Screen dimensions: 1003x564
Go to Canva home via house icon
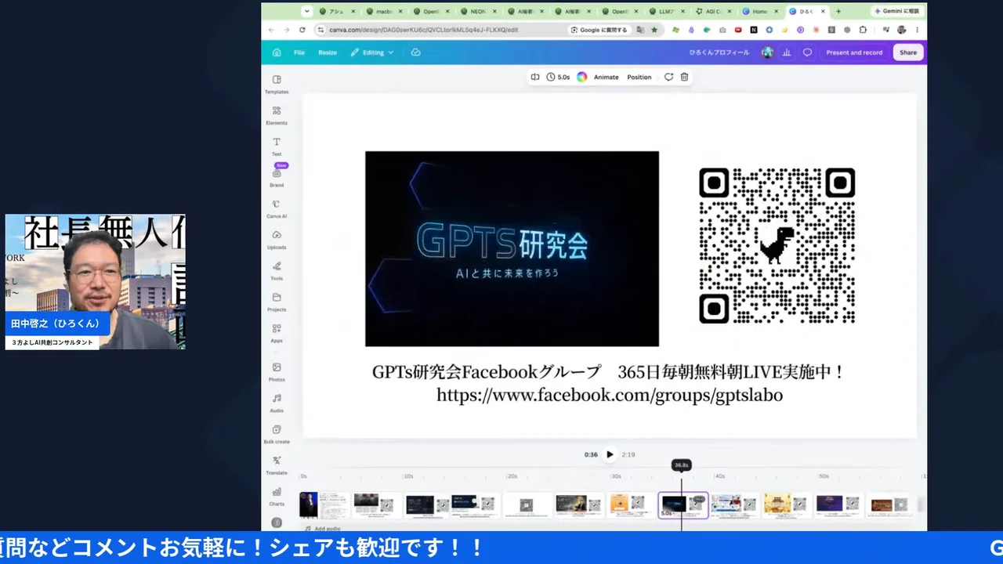point(277,52)
